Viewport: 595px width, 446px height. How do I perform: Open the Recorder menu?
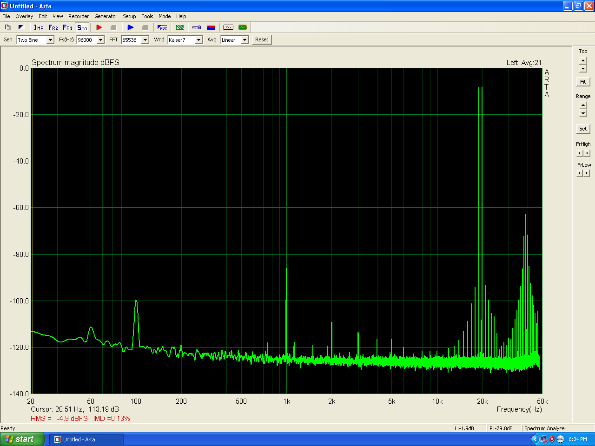click(x=79, y=16)
